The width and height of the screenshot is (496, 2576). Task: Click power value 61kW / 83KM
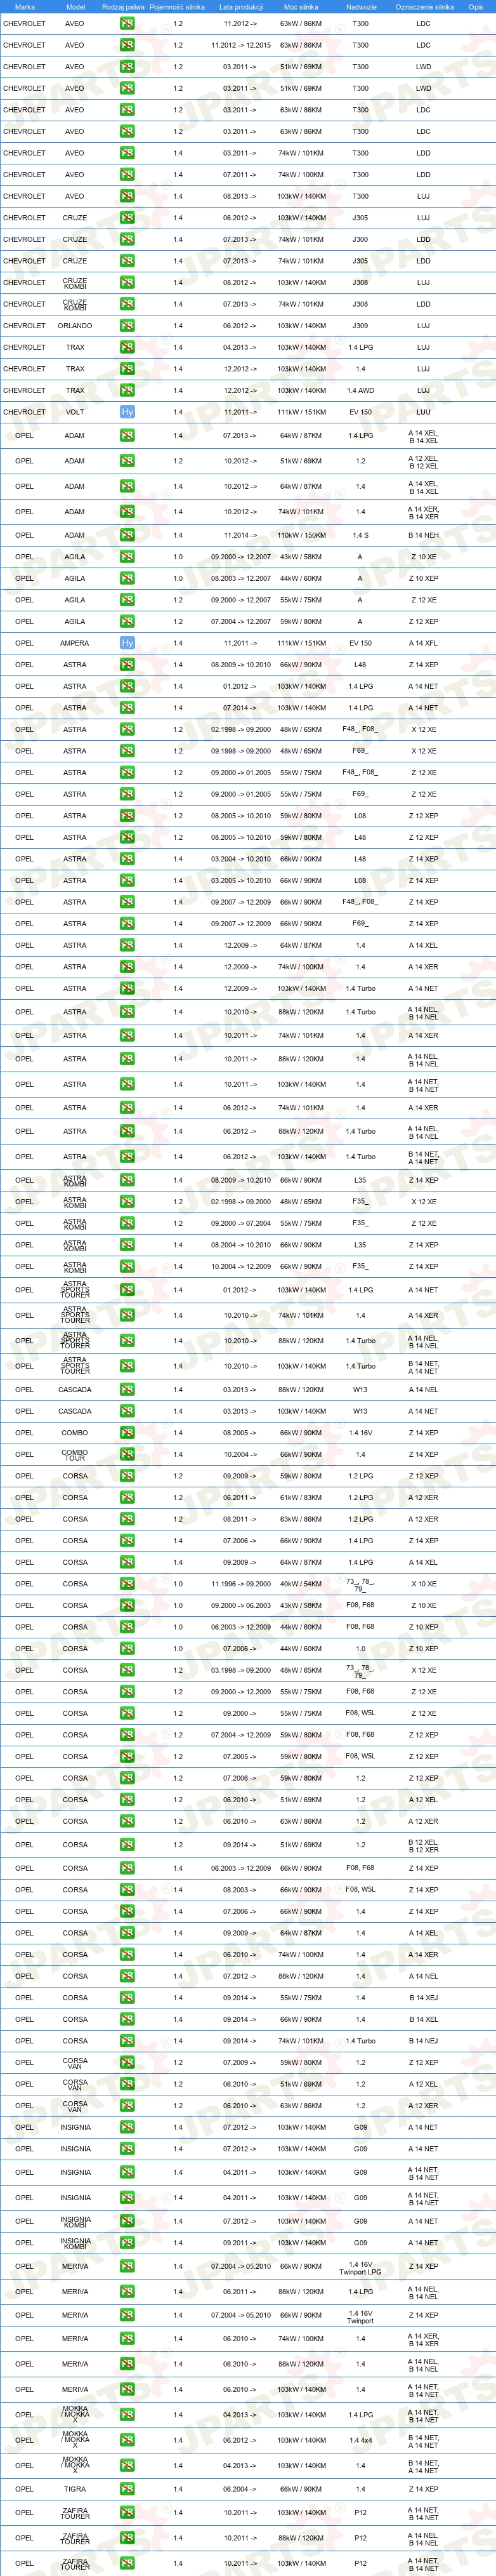pos(301,1497)
